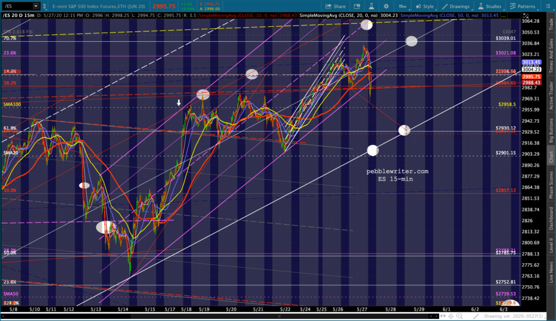Click the $2857.13 level label
Image resolution: width=556 pixels, height=321 pixels.
tap(506, 190)
